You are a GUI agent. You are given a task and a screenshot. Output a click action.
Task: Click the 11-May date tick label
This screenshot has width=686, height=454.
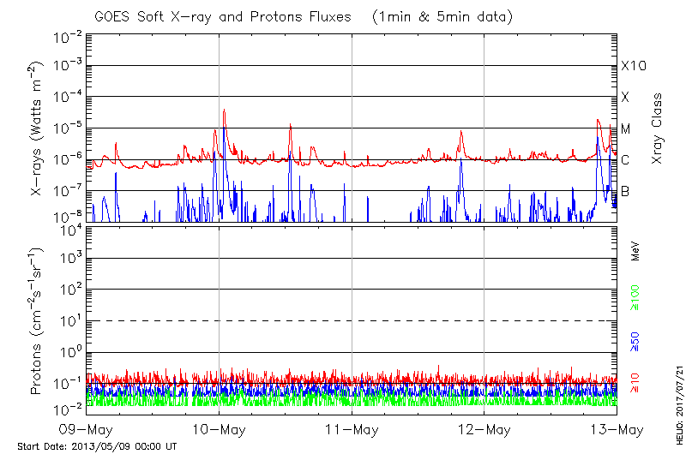pyautogui.click(x=352, y=428)
